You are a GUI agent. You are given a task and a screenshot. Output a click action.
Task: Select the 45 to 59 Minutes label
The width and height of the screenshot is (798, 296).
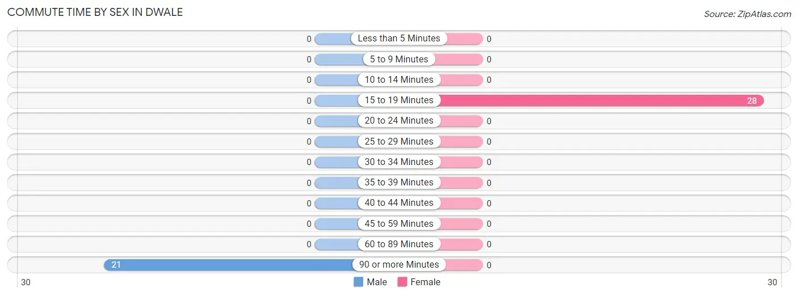point(399,224)
